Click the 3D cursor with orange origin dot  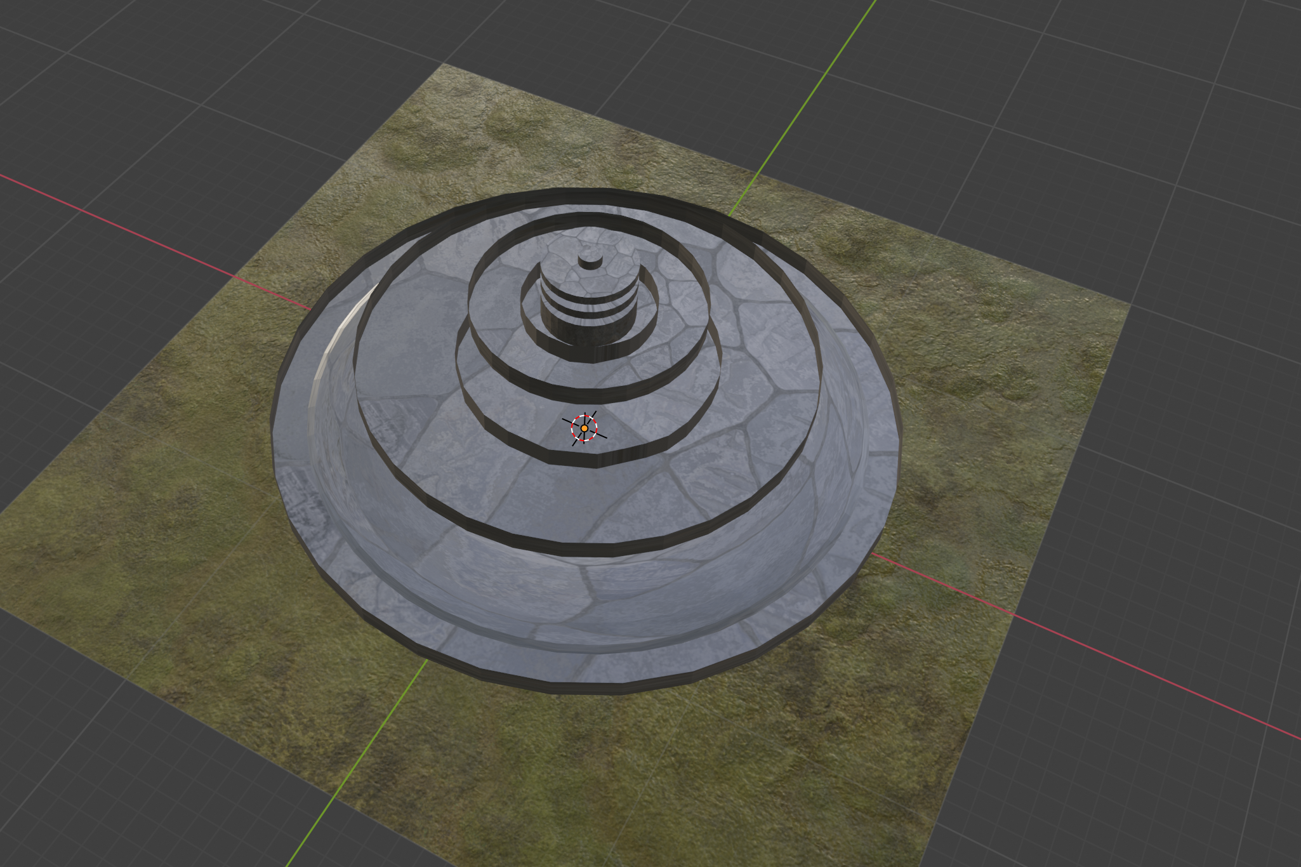coord(584,428)
